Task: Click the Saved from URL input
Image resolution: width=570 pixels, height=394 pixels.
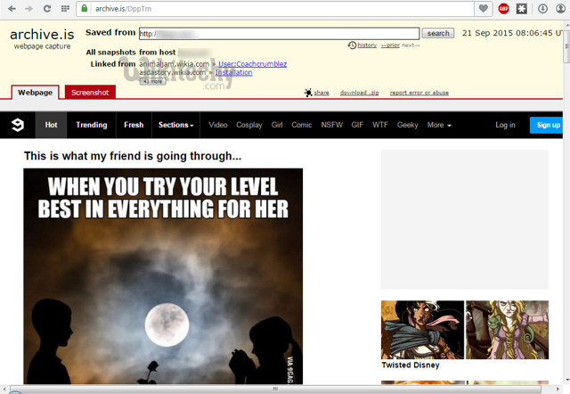Action: click(279, 34)
